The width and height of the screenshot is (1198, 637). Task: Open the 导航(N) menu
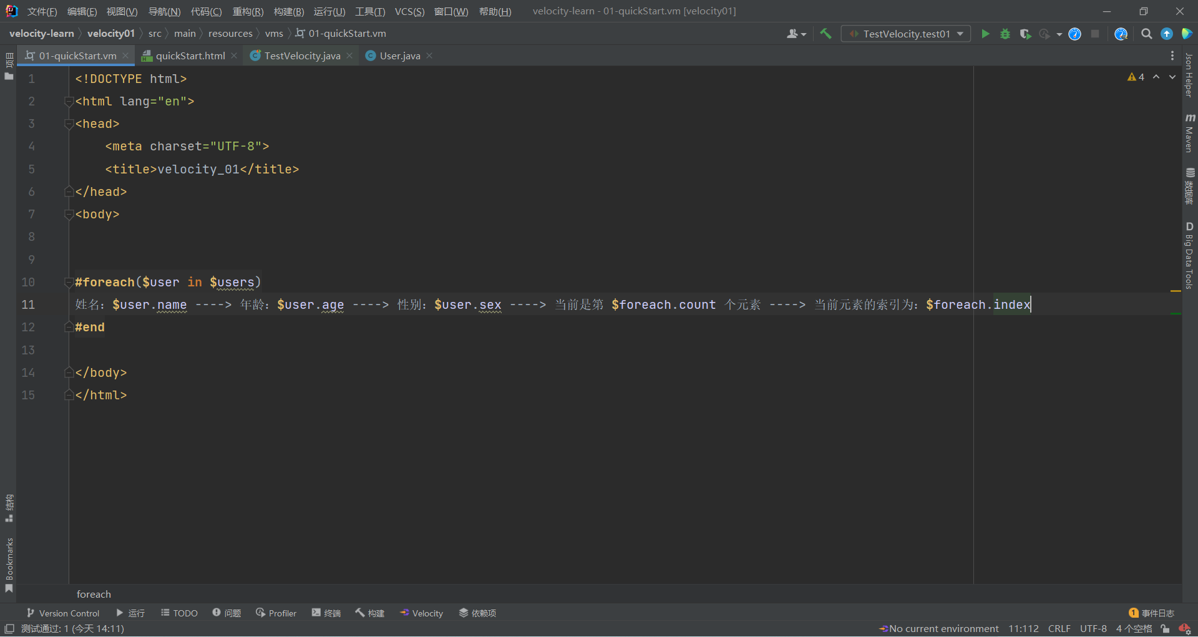pyautogui.click(x=165, y=11)
